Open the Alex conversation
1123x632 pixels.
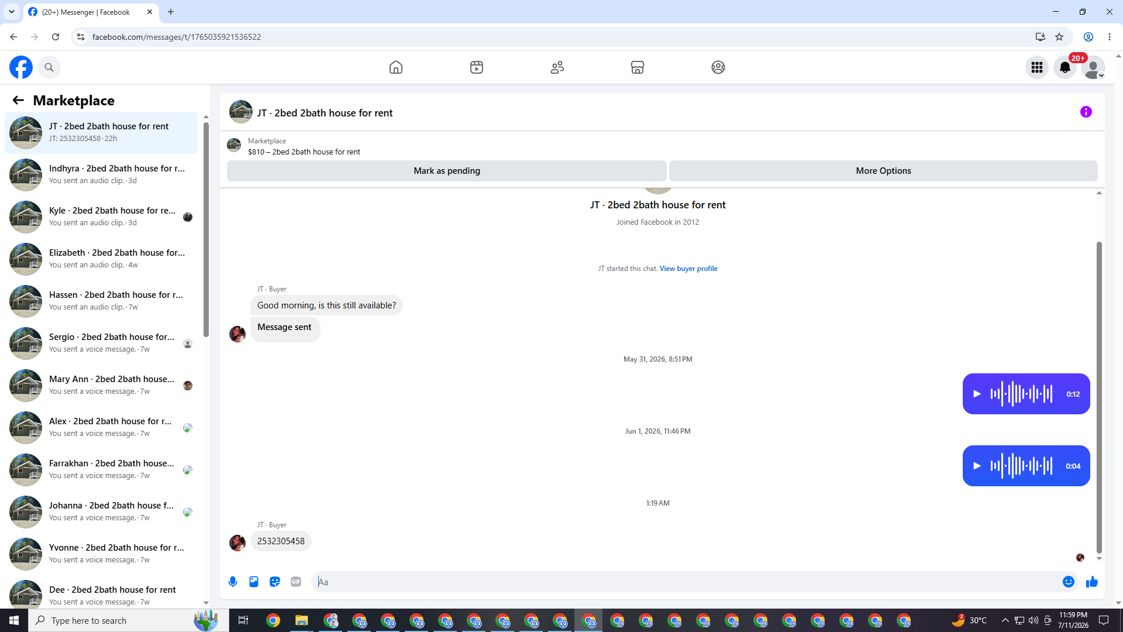[x=101, y=428]
